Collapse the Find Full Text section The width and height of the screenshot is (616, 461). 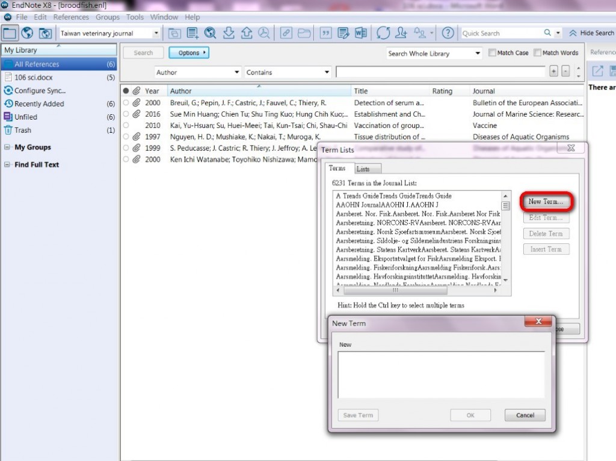coord(7,165)
